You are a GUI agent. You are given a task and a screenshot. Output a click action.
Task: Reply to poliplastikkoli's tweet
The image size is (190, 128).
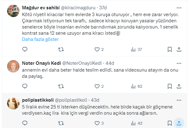point(24,123)
